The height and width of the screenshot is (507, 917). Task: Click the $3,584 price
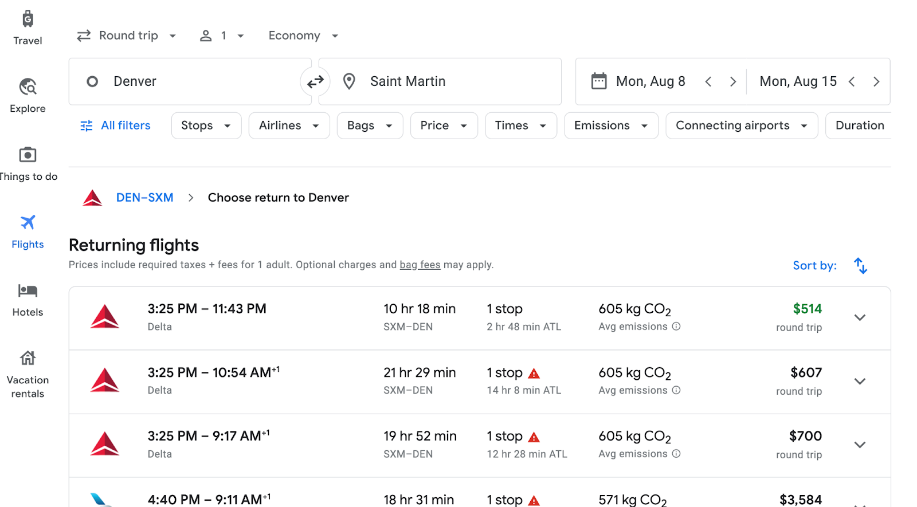[x=801, y=500]
